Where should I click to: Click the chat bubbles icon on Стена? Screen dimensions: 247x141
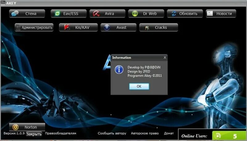(15, 14)
